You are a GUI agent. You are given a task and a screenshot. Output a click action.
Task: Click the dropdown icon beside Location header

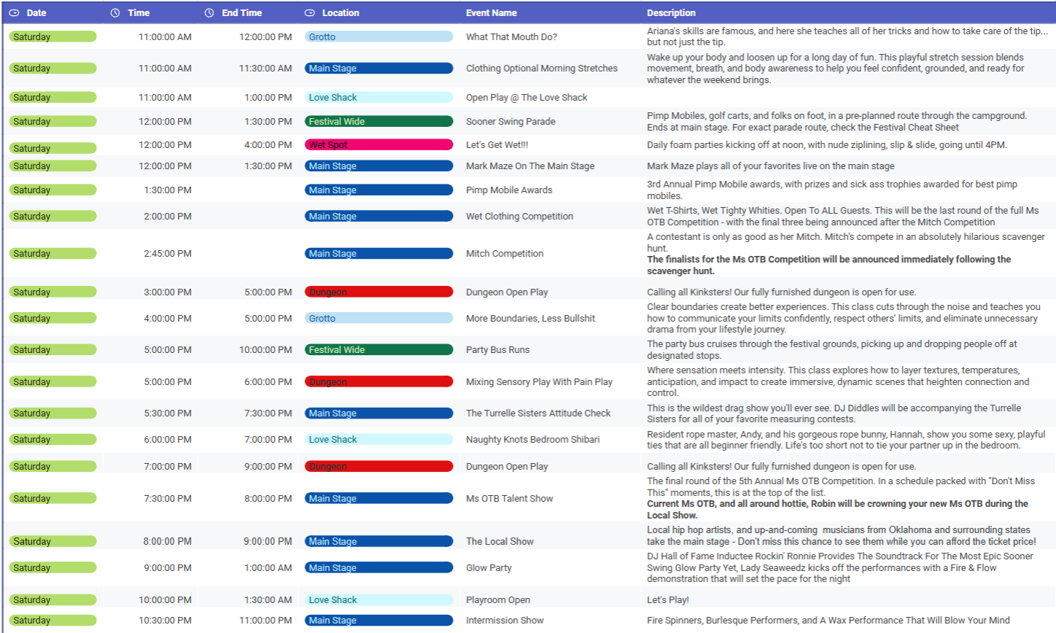click(x=310, y=13)
